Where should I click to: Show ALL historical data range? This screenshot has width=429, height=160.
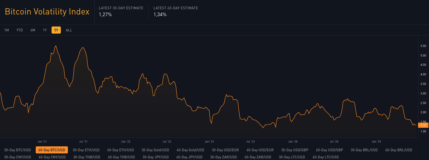(69, 30)
